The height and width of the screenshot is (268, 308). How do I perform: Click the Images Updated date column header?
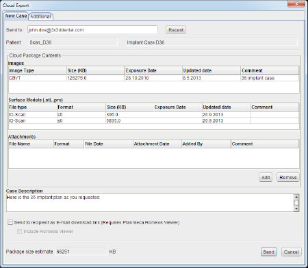click(211, 70)
